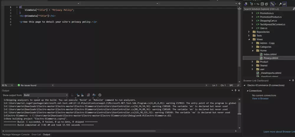Expand the Shared folder

click(253, 66)
